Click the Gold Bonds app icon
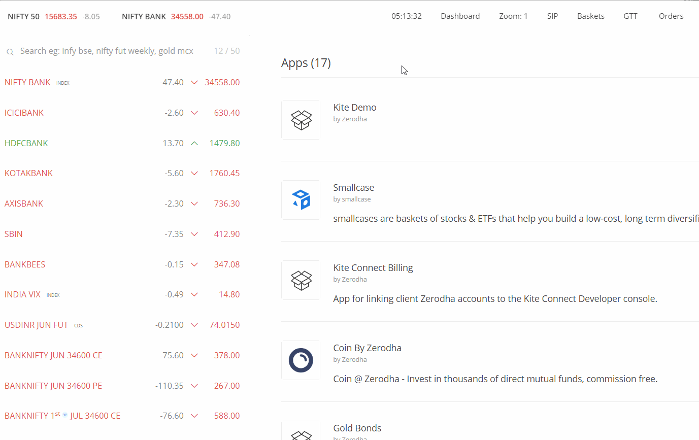Viewport: 699px width, 440px height. [301, 430]
